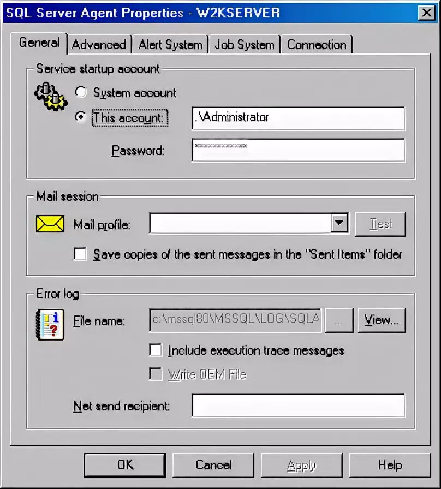Click the Net send recipient field

[299, 405]
